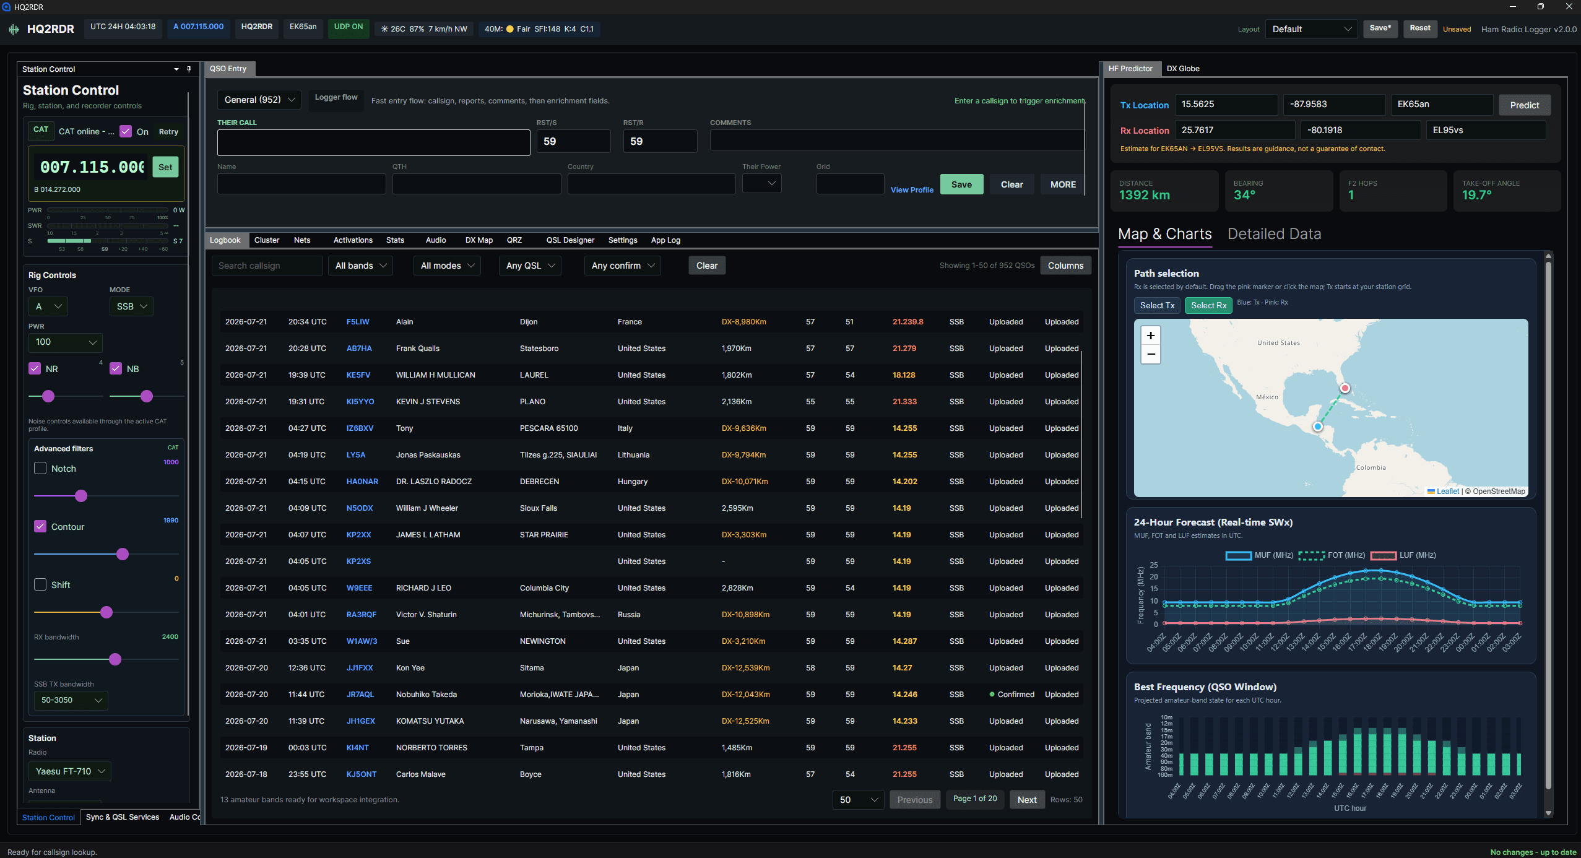Open the View Profile link
The image size is (1581, 858).
912,190
